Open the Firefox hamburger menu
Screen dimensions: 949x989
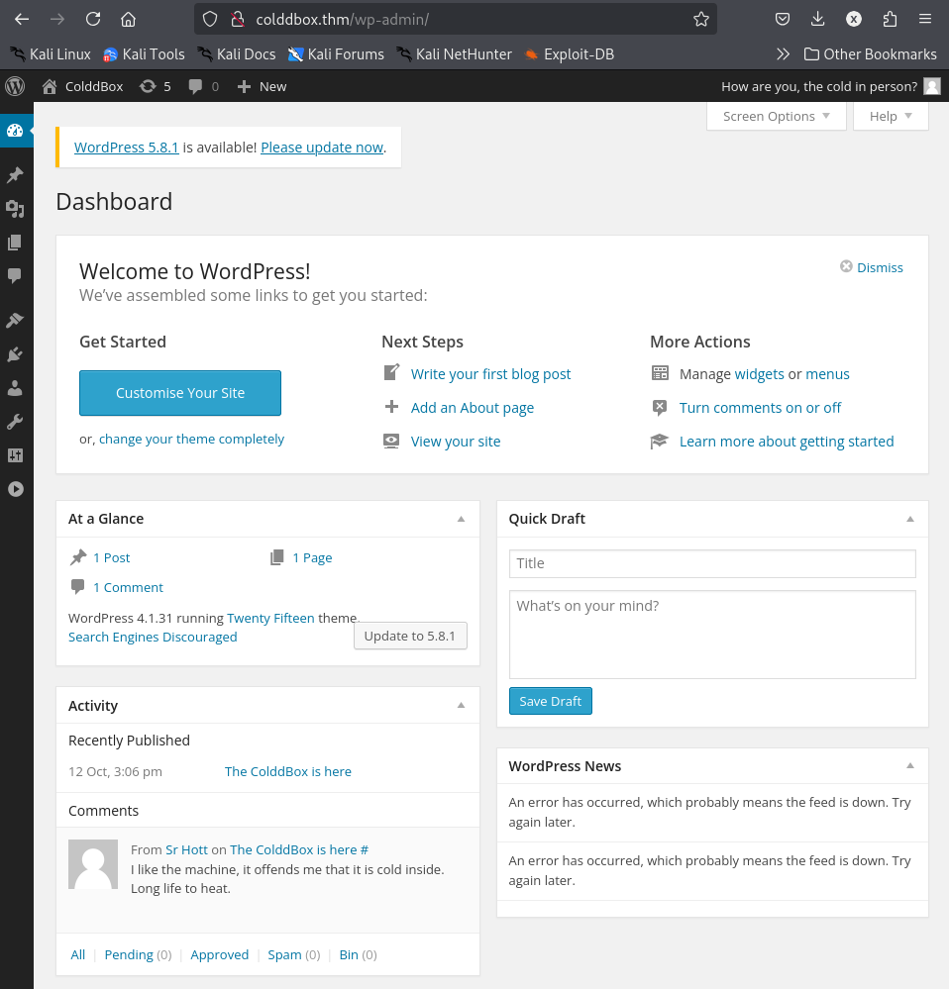click(x=925, y=20)
